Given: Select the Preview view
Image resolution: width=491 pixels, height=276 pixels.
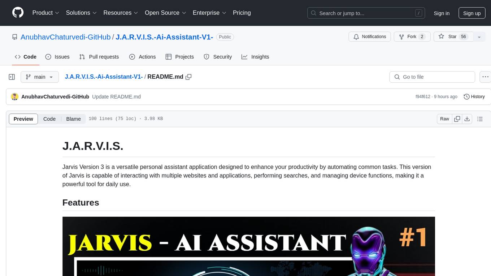Looking at the screenshot, I should (23, 119).
